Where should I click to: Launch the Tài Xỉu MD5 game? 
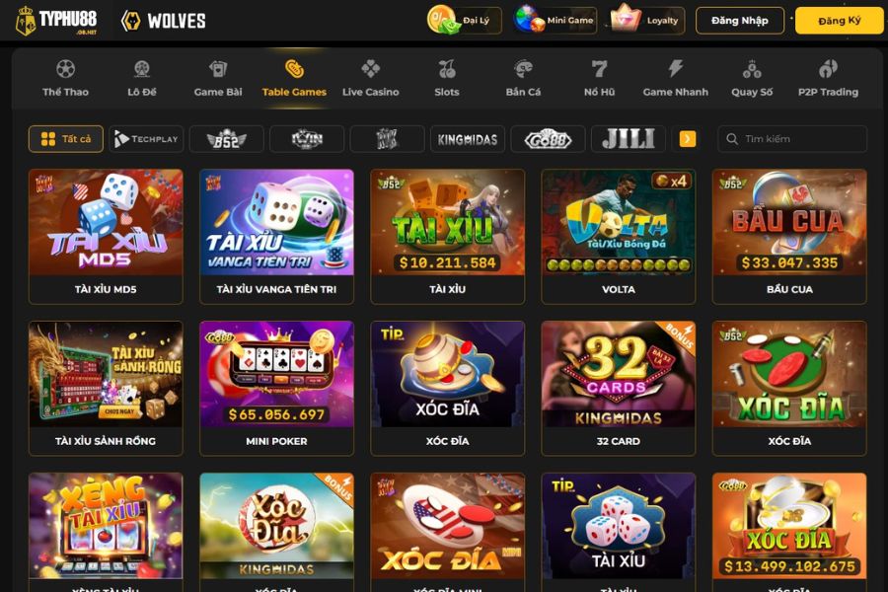tap(106, 236)
